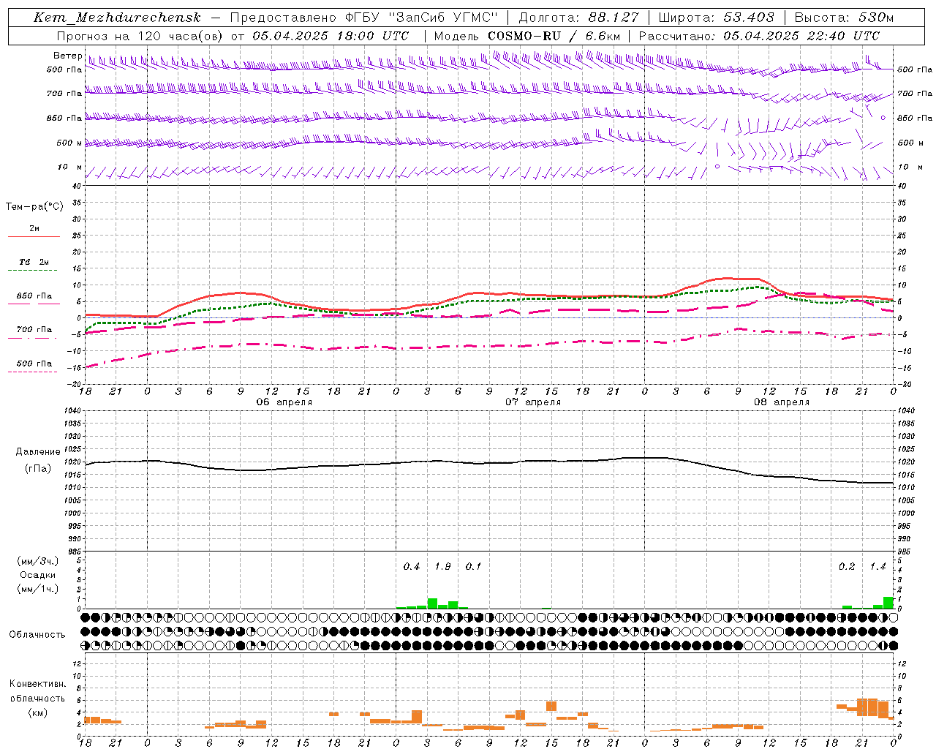Click the Давление pressure panel label

[38, 452]
